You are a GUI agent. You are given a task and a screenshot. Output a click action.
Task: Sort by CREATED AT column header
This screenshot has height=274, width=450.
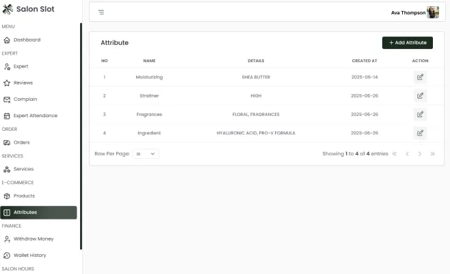coord(365,61)
